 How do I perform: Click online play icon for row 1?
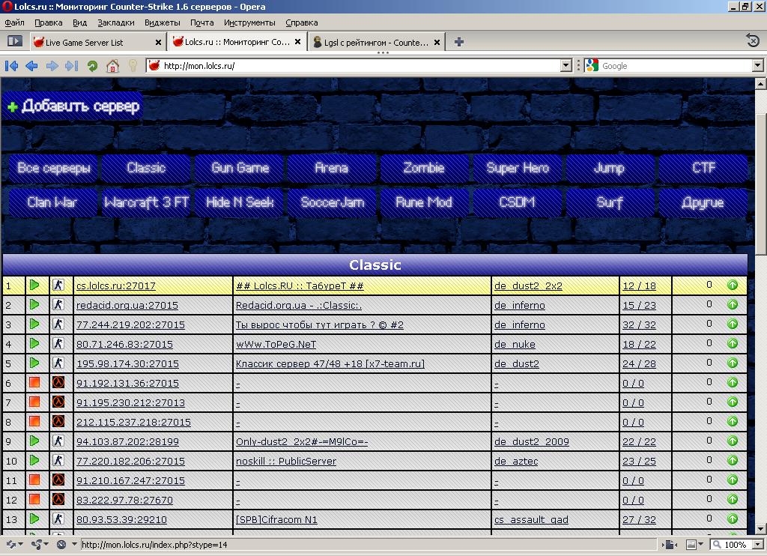pyautogui.click(x=34, y=285)
